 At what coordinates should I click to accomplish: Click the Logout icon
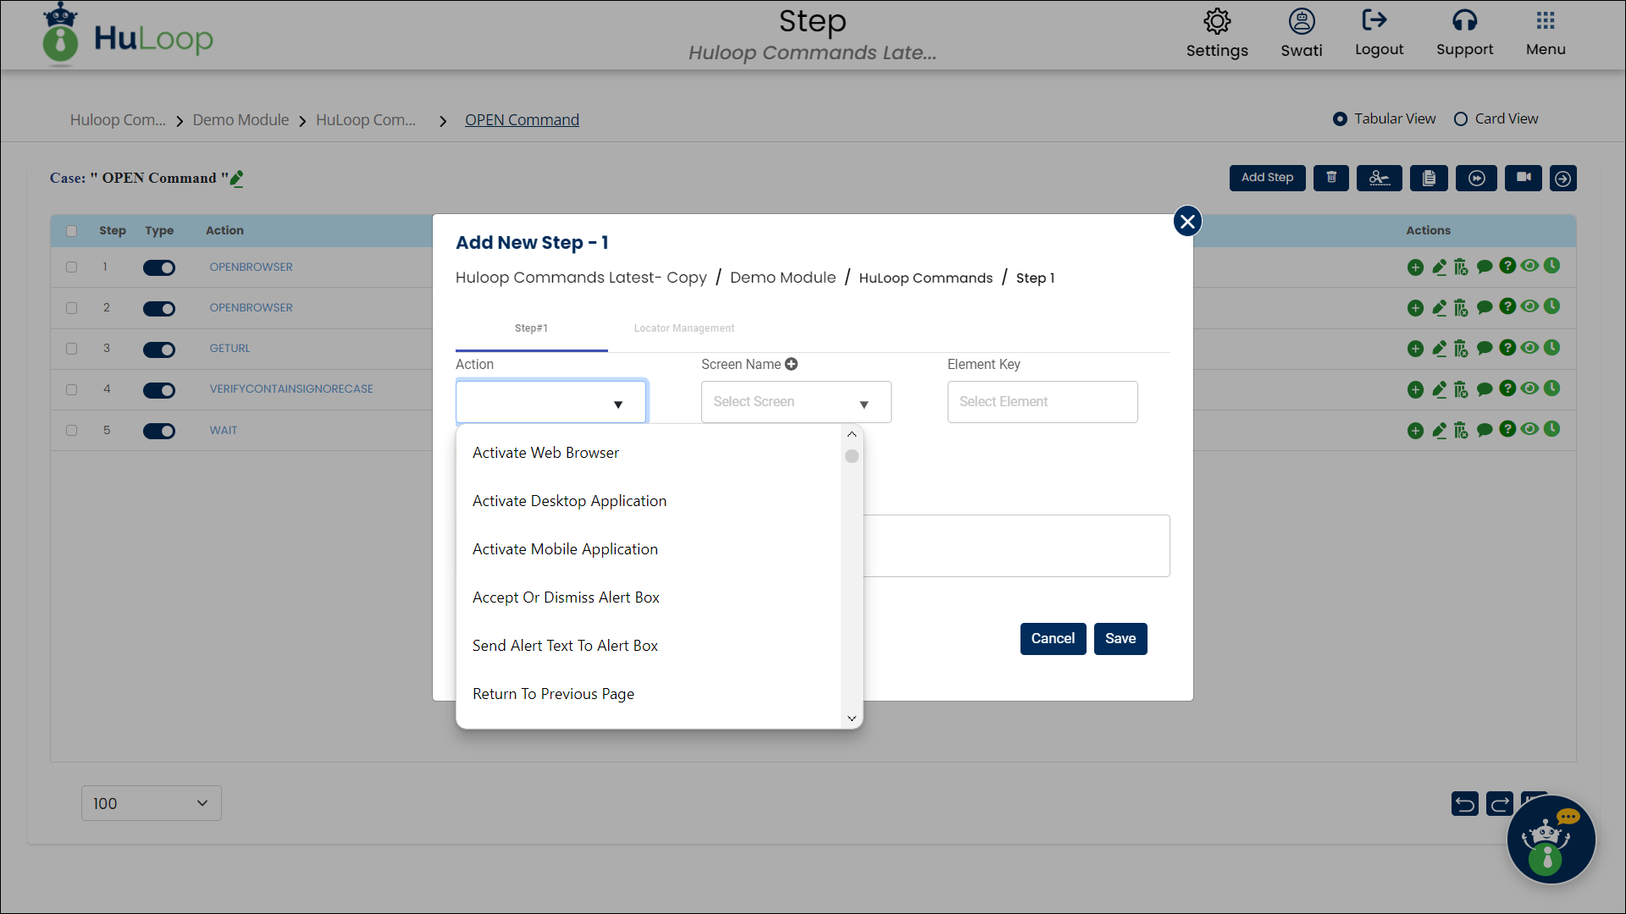pos(1374,20)
